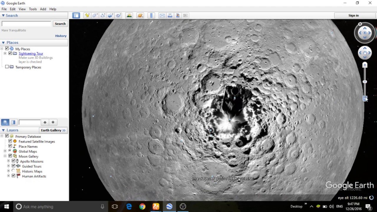Click the panel view icon beside the magnifier

tap(13, 122)
